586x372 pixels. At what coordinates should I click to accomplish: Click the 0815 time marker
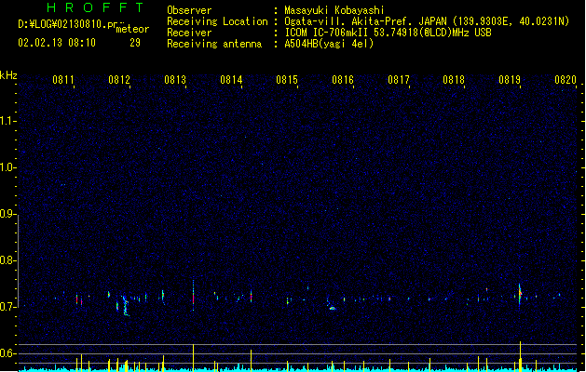click(287, 80)
